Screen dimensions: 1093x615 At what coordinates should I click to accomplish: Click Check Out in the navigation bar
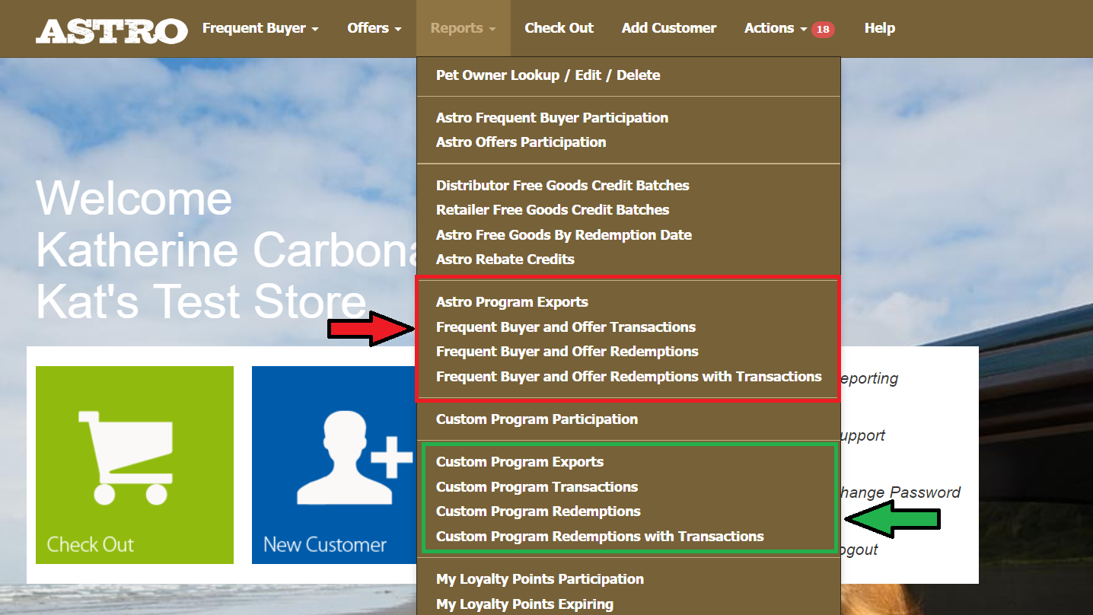pos(559,28)
